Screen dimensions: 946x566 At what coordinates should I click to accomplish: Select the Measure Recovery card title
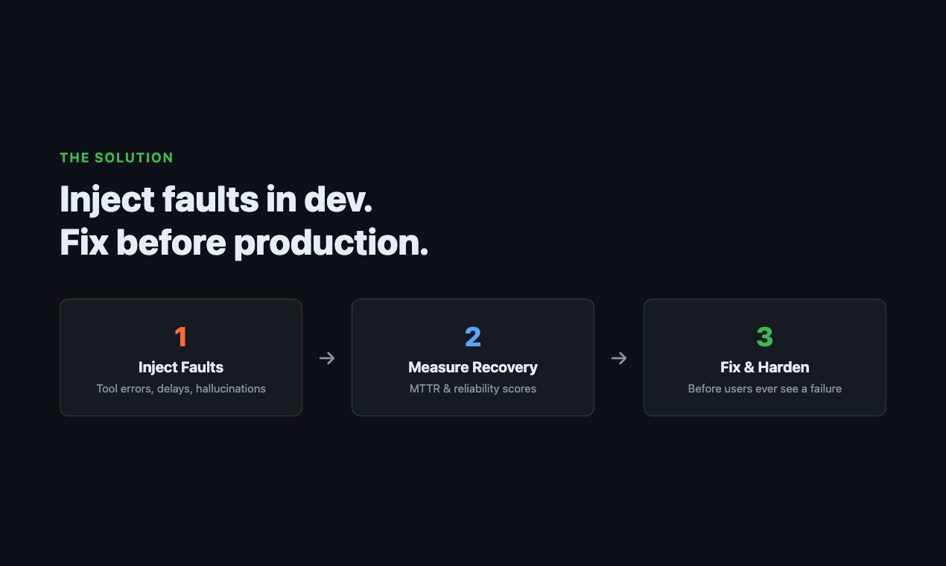tap(473, 367)
